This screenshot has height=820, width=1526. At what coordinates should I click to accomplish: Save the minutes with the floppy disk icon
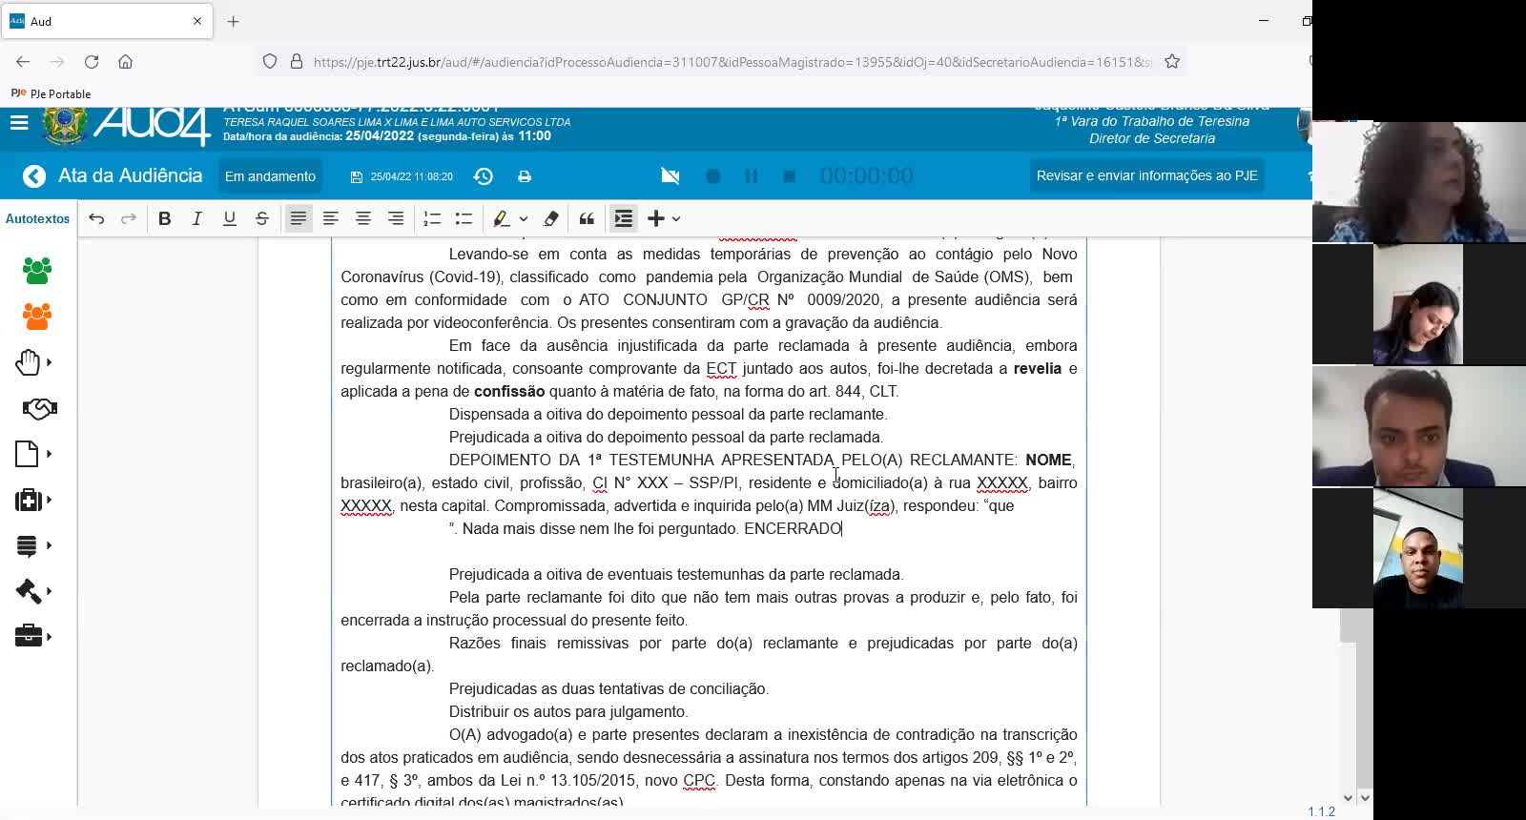tap(357, 177)
